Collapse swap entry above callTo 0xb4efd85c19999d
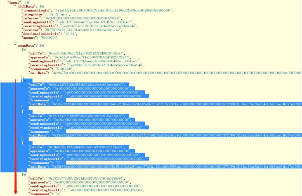This screenshot has width=302, height=196. pos(25,143)
